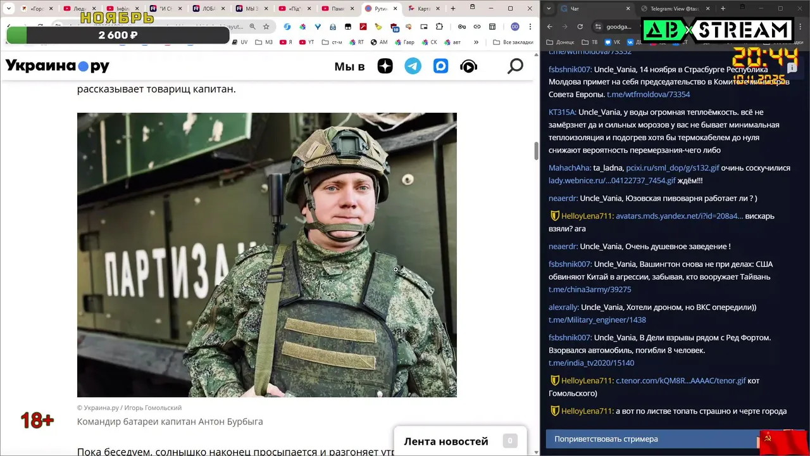Expand the Донецк bookmarks folder
This screenshot has height=456, width=810.
[561, 42]
